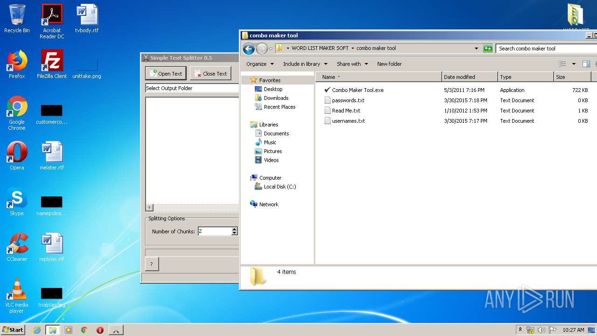Click the Number of Chunks value field
597x336 pixels.
point(215,231)
